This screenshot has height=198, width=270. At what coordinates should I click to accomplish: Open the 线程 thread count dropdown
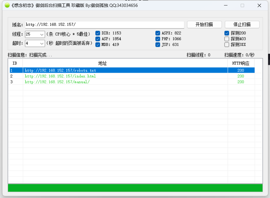point(41,34)
